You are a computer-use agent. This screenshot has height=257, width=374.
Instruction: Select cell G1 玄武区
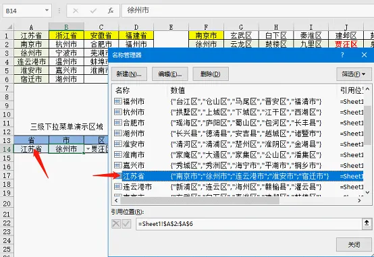pos(241,35)
